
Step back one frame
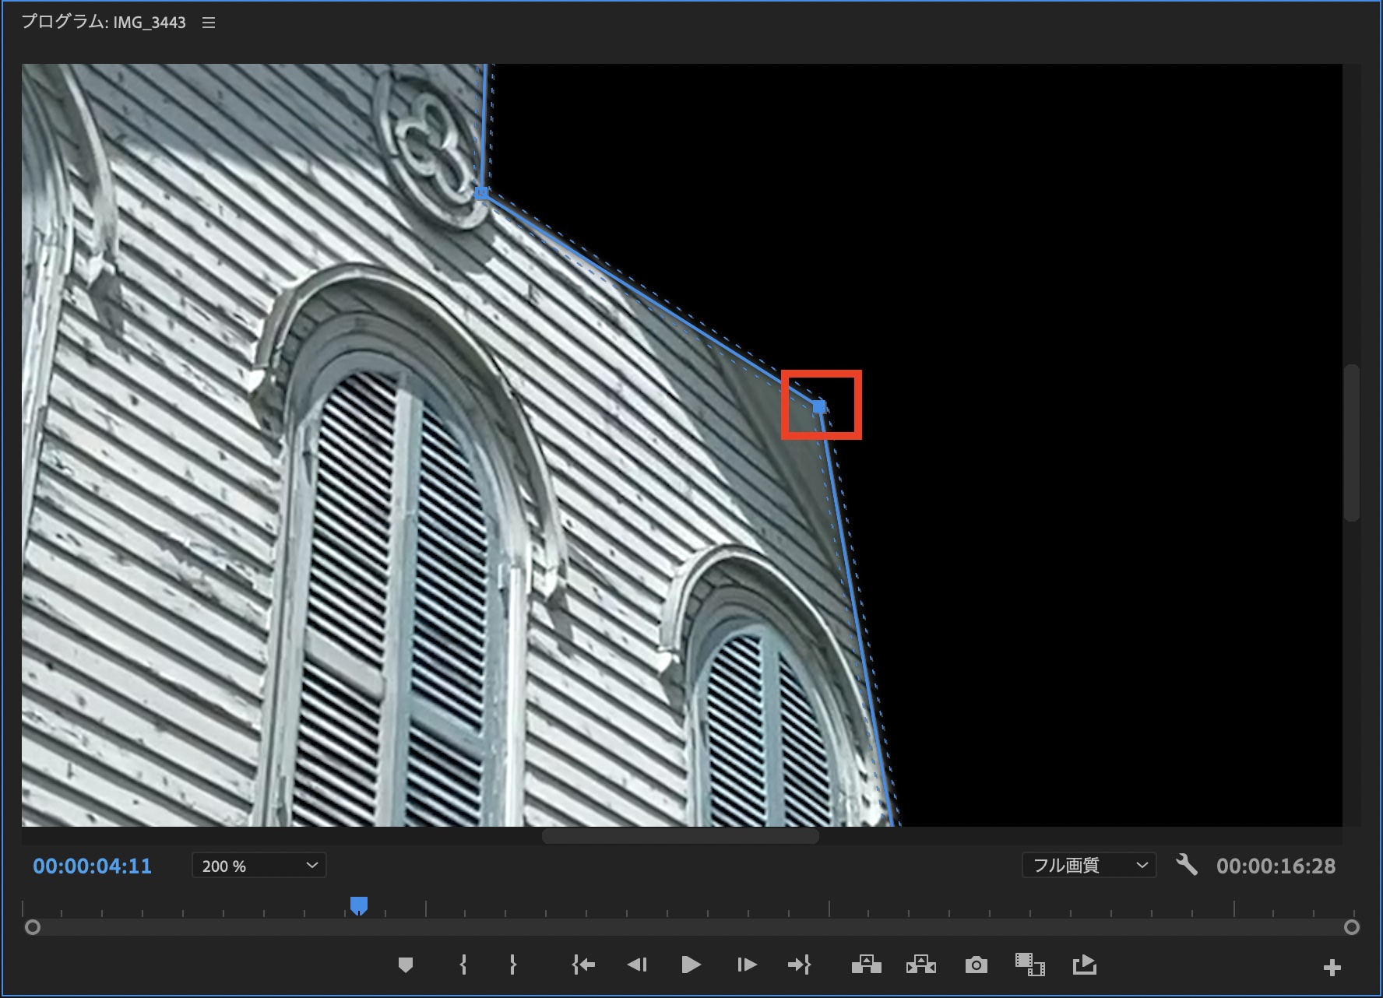point(637,965)
